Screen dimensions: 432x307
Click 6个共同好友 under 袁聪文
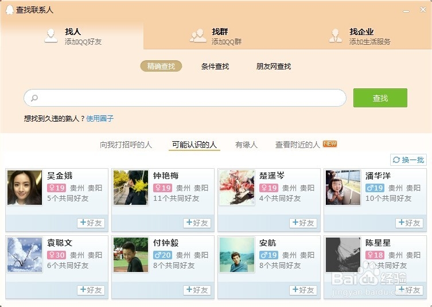coord(68,266)
